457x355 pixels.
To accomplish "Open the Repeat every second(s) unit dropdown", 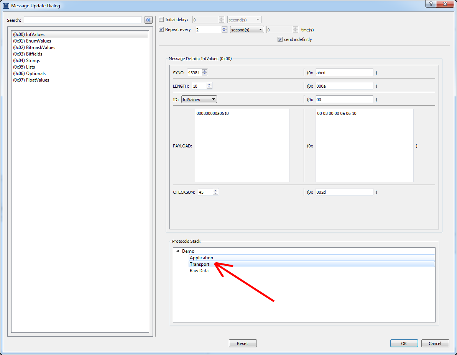I will point(247,29).
